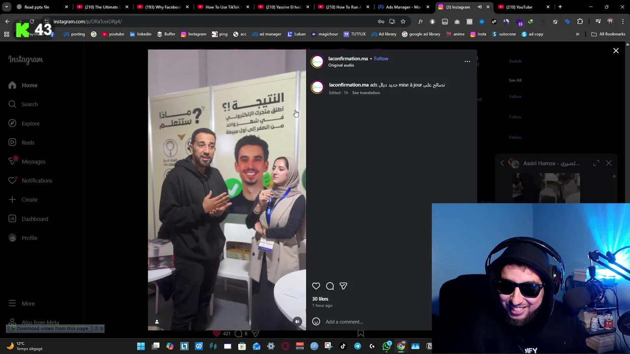Toggle video sound with the speaker icon

(x=297, y=322)
